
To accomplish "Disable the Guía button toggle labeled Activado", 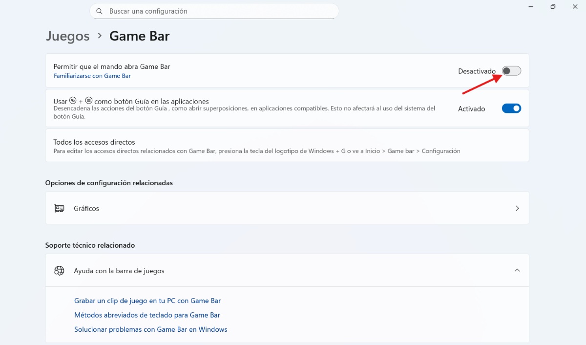I will (511, 108).
